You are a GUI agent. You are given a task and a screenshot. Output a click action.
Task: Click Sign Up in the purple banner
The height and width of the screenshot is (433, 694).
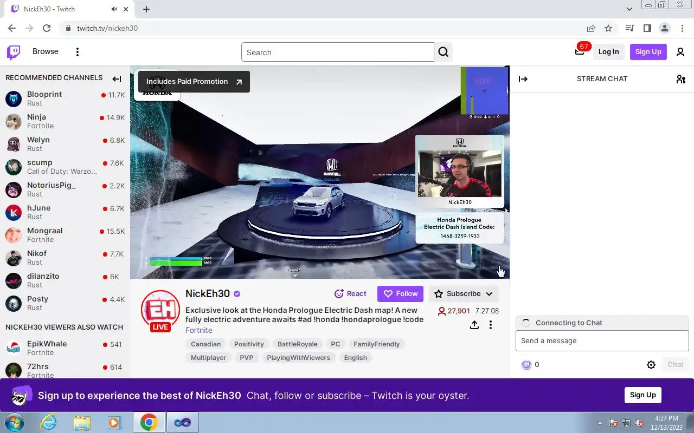pos(643,395)
